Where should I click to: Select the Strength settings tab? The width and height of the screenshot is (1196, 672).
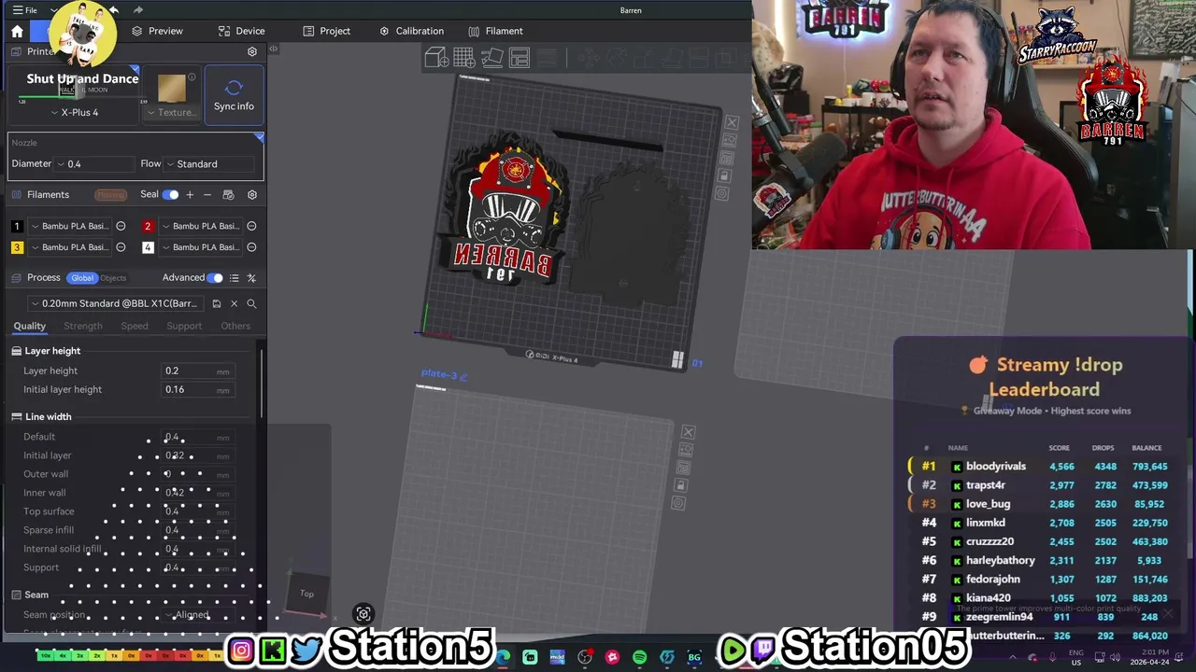click(x=83, y=326)
